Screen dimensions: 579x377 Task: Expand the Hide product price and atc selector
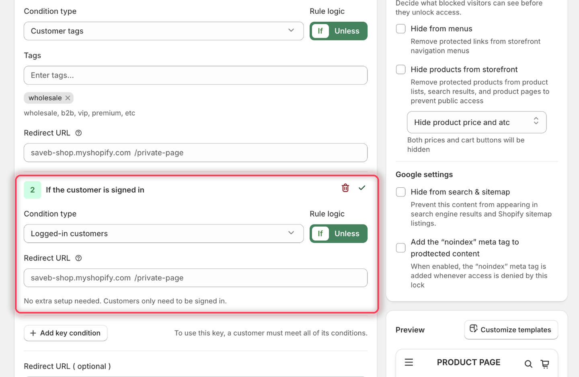pos(477,122)
